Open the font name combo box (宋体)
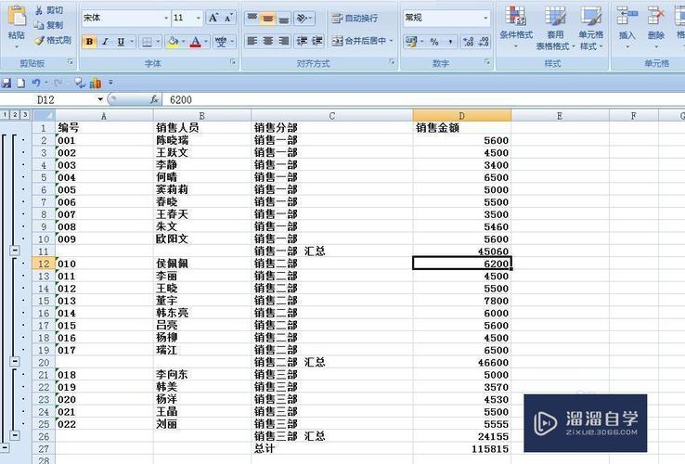 (126, 18)
